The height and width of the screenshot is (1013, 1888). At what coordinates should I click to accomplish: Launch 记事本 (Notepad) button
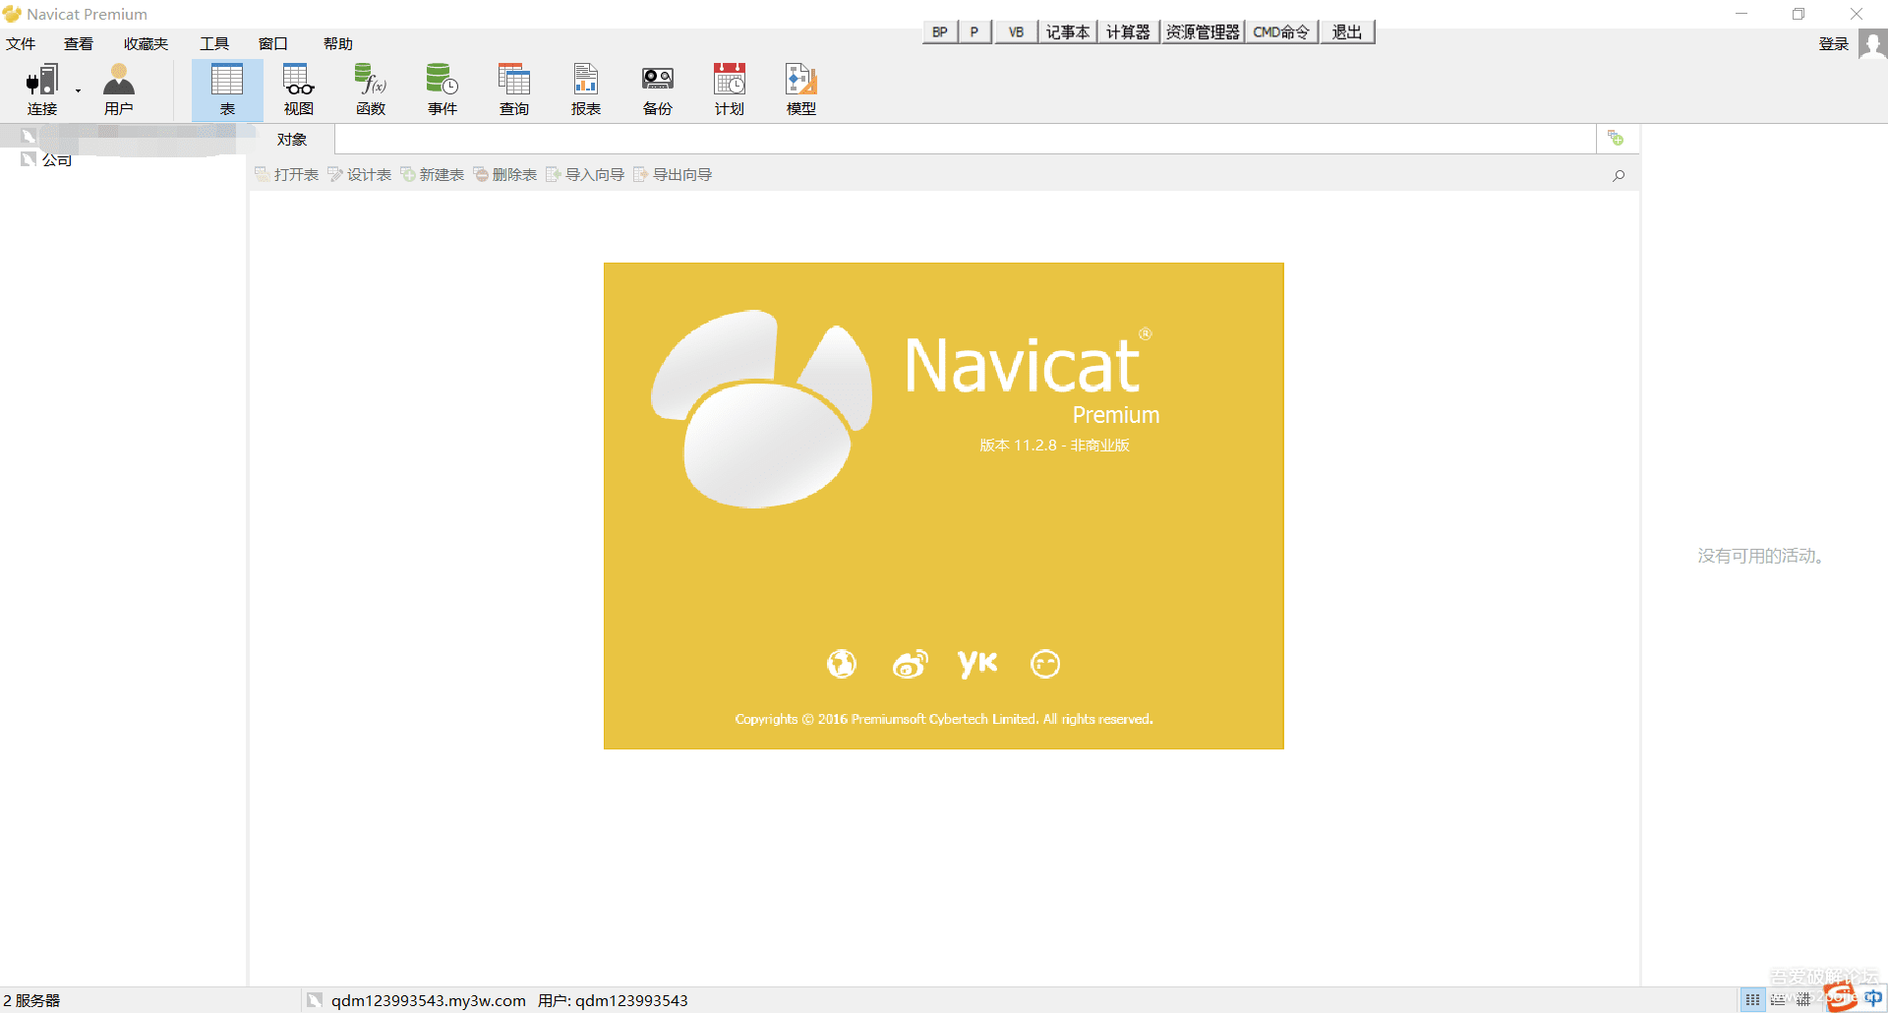1068,31
